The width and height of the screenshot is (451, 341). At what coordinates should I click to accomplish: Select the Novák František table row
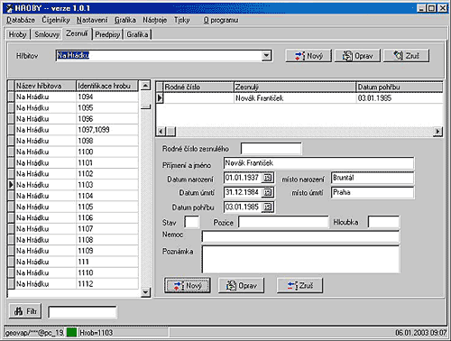(299, 98)
